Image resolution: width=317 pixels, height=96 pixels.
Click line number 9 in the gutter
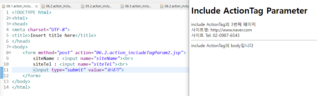(x=8, y=59)
